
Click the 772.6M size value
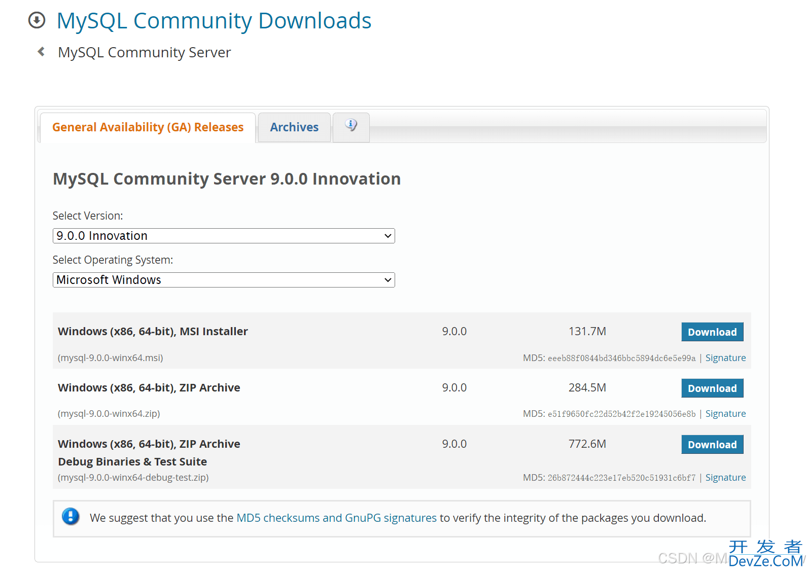click(x=587, y=444)
